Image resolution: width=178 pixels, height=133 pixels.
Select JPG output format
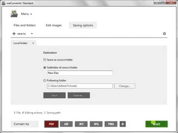tap(96, 124)
